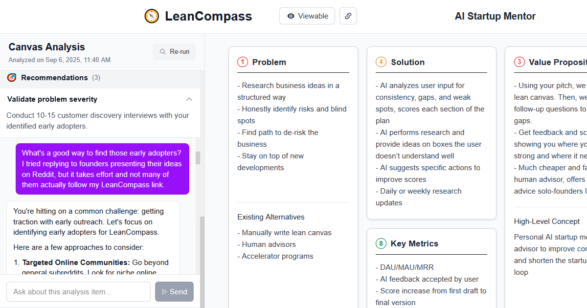Click the Re-run button
The height and width of the screenshot is (308, 587).
coord(174,51)
